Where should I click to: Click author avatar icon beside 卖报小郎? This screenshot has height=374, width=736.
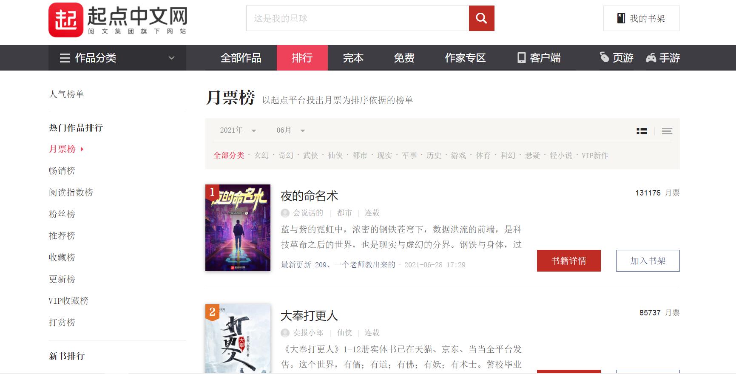click(285, 333)
